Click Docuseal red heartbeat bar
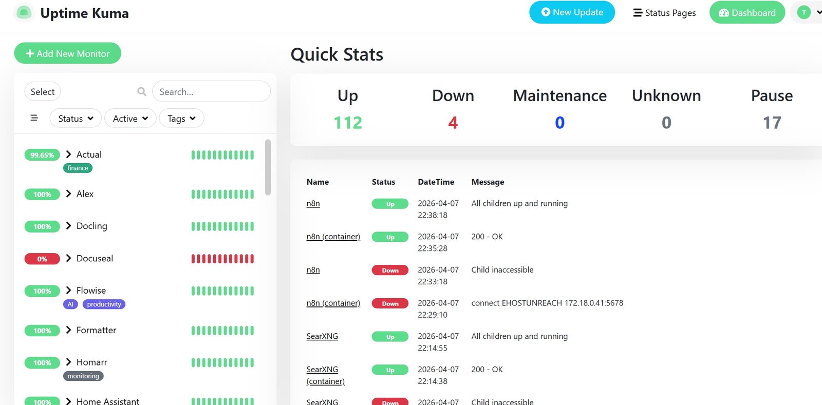The width and height of the screenshot is (822, 405). tap(222, 259)
